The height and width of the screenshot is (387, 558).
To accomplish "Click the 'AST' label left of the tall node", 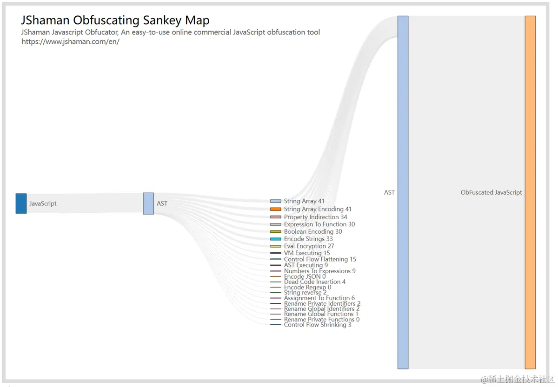I will tap(389, 192).
